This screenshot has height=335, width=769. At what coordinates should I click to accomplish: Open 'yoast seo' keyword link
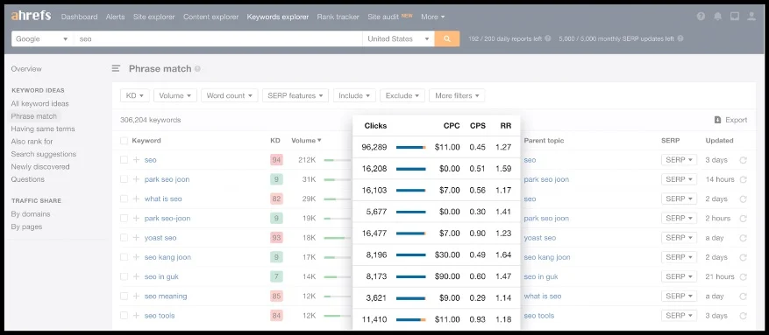point(160,238)
